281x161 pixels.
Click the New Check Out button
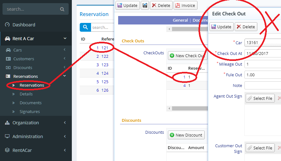pyautogui.click(x=188, y=56)
